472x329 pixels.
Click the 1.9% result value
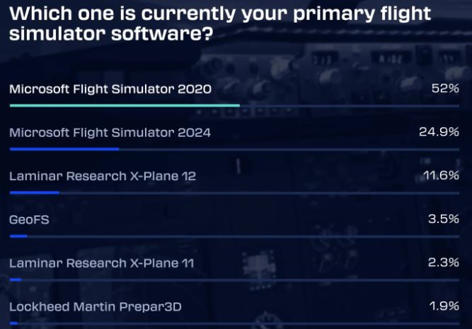(x=444, y=306)
